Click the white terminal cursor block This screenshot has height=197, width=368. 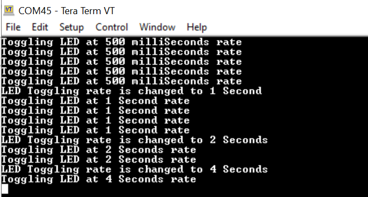click(5, 189)
